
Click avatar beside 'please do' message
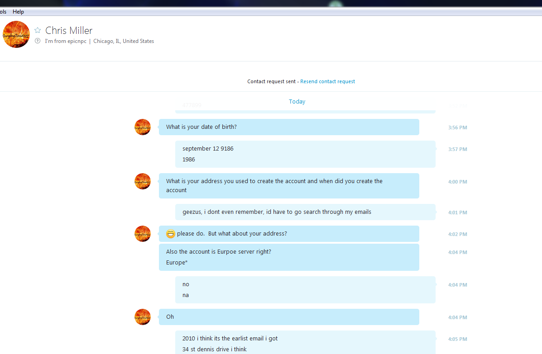[x=143, y=234]
